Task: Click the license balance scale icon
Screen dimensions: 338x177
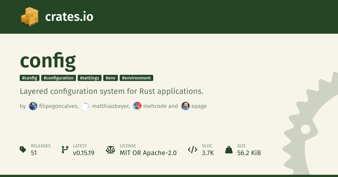Action: (x=110, y=149)
